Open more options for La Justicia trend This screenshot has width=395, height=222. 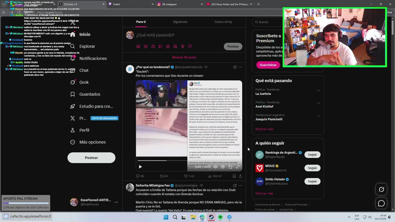click(318, 90)
